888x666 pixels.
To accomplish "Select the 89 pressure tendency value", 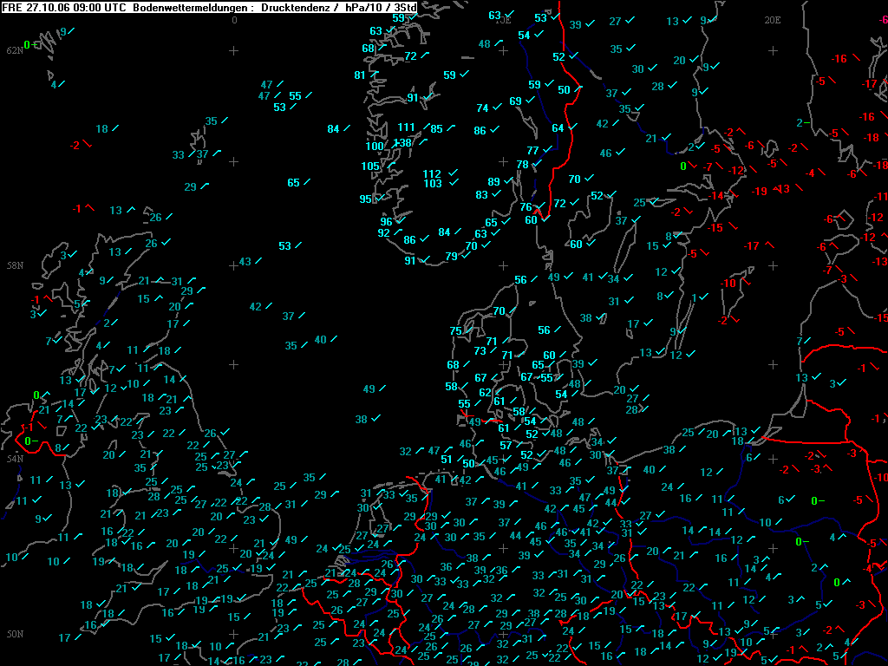I will [493, 182].
